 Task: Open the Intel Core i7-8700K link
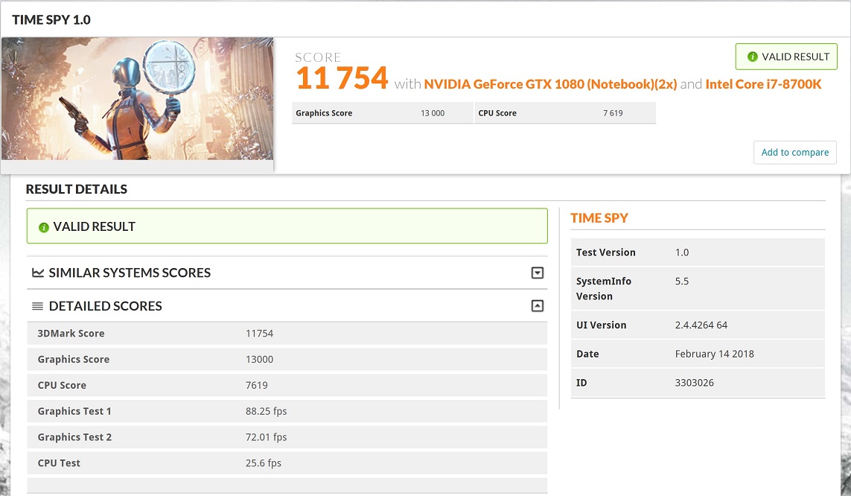pyautogui.click(x=763, y=84)
